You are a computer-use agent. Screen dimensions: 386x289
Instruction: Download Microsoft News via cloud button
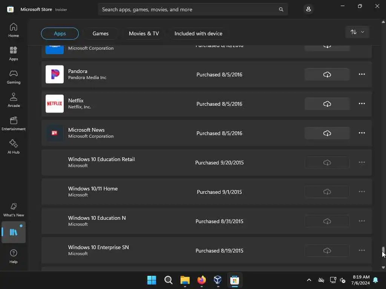(x=327, y=133)
